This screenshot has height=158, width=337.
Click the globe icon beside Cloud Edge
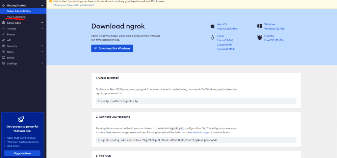click(3, 23)
